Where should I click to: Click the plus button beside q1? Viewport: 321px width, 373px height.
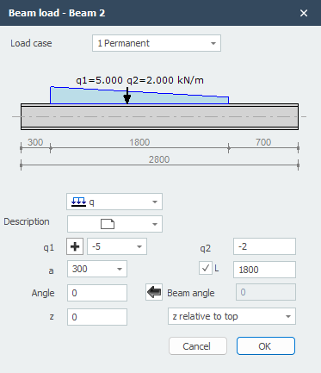[x=75, y=246]
